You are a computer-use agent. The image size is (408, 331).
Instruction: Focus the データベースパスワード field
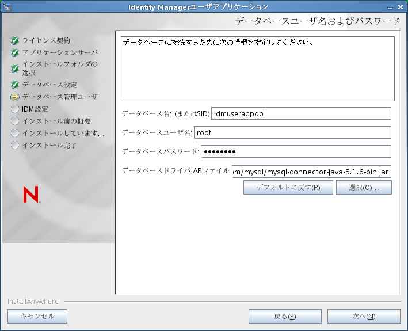(x=296, y=151)
